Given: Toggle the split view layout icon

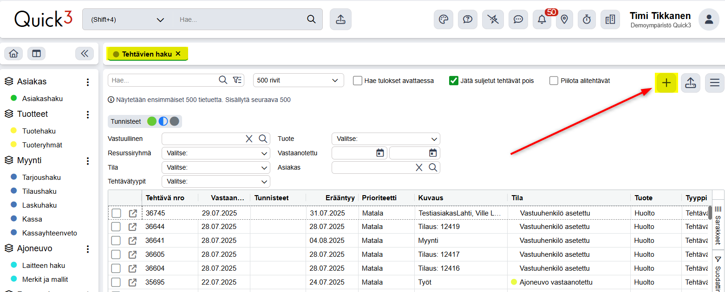Looking at the screenshot, I should (36, 54).
